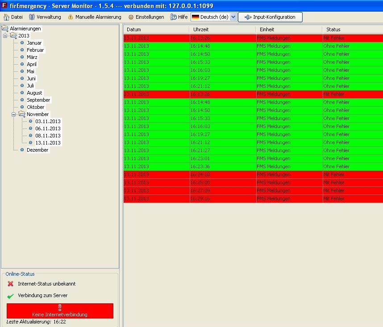Viewport: 383px width, 327px height.
Task: Select the Dezember month entry
Action: pyautogui.click(x=37, y=150)
